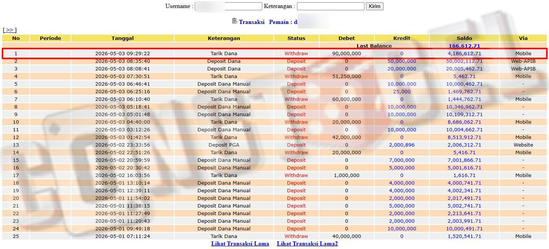Click the Tanggal column header
The width and height of the screenshot is (549, 249).
pyautogui.click(x=122, y=38)
